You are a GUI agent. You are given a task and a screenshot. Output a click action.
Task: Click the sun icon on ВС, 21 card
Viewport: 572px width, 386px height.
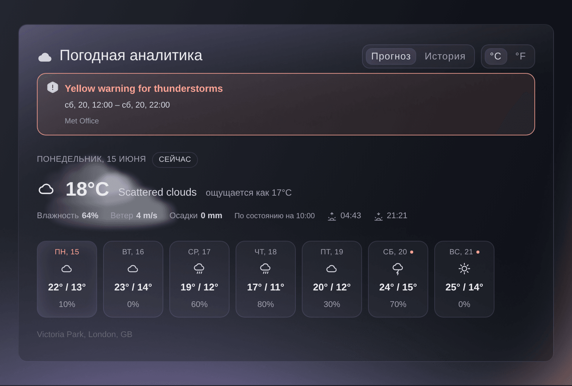tap(464, 269)
